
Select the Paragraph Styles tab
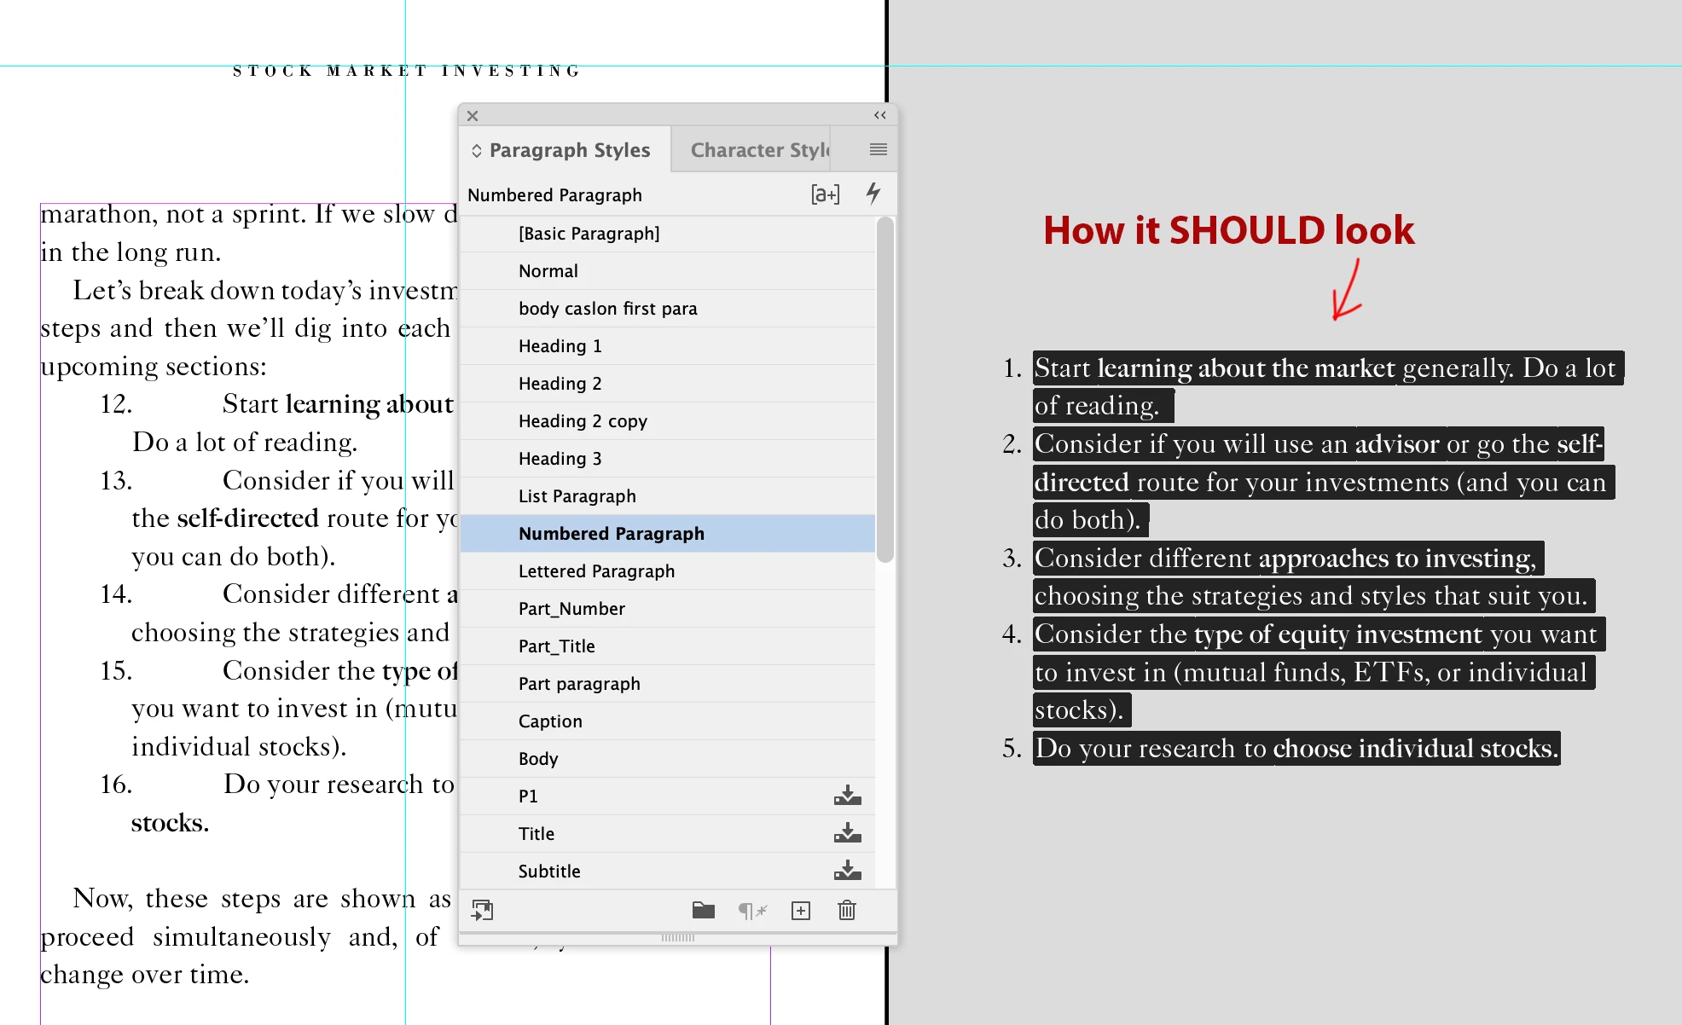[569, 150]
